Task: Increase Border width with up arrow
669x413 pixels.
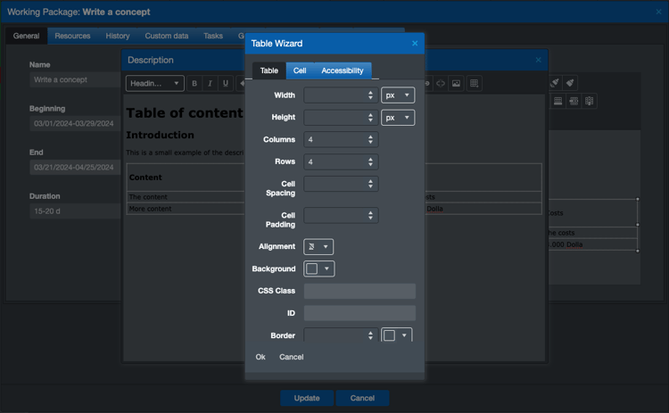Action: coord(370,333)
